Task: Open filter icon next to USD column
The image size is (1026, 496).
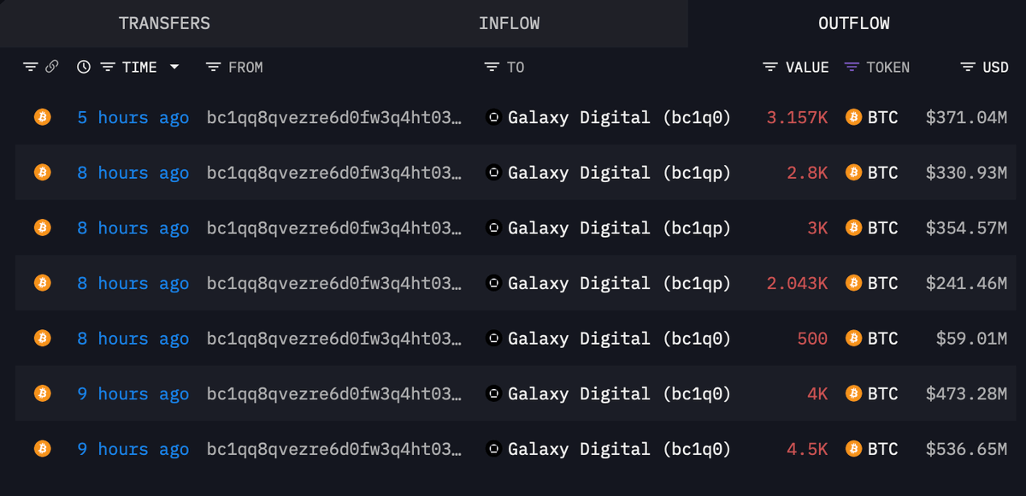Action: coord(968,67)
